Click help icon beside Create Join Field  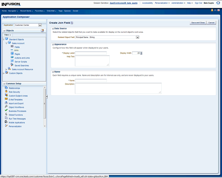point(72,23)
